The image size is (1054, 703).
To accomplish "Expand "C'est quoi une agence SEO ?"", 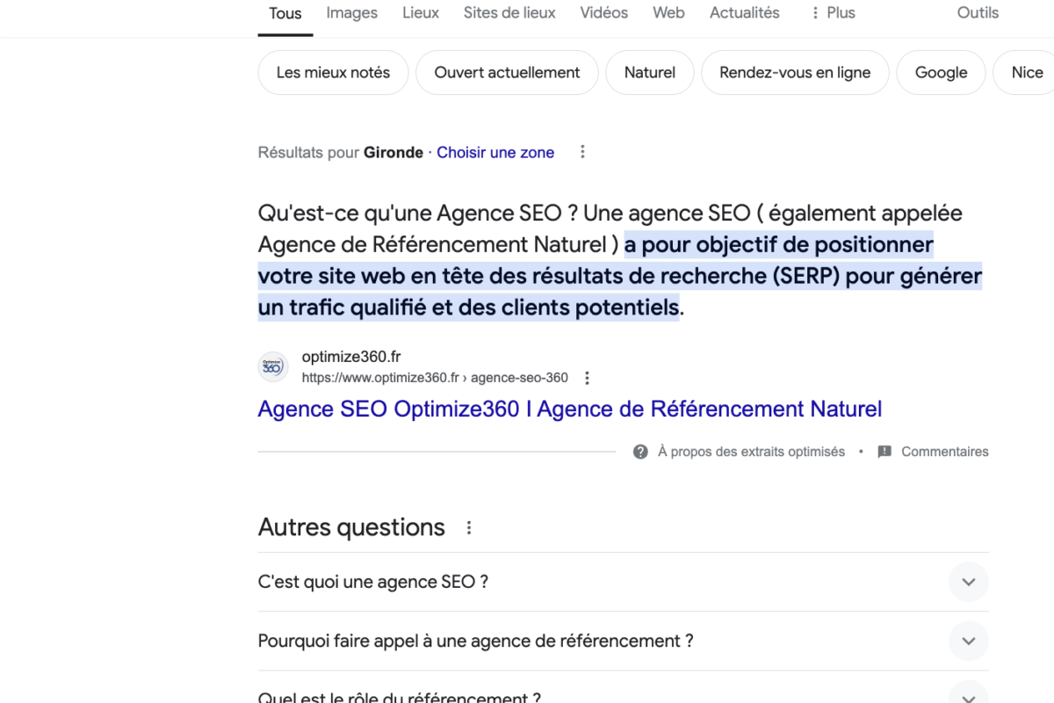I will (x=968, y=582).
